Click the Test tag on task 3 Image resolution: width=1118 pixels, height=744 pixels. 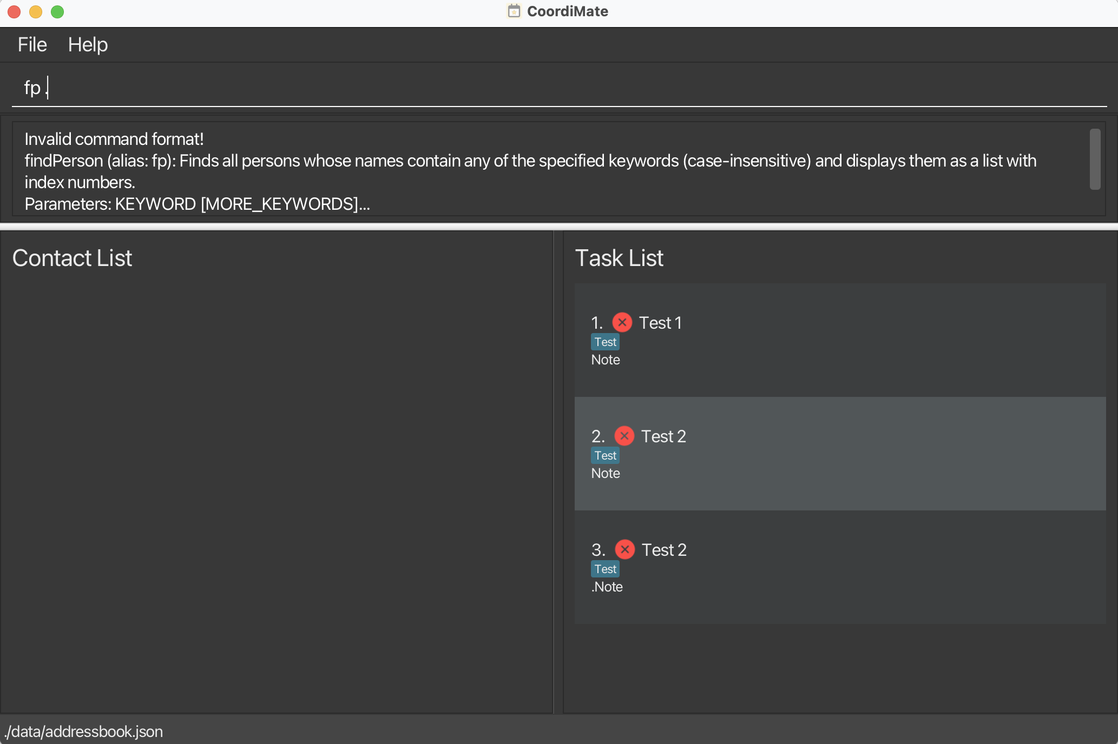[605, 569]
